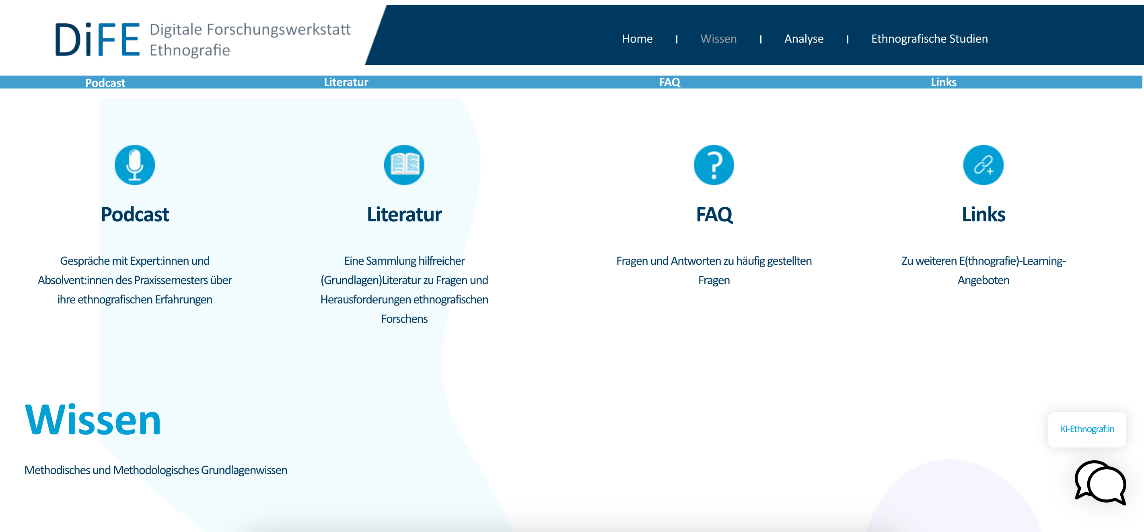1144x532 pixels.
Task: Open the Literatur open-book icon
Action: click(x=404, y=165)
